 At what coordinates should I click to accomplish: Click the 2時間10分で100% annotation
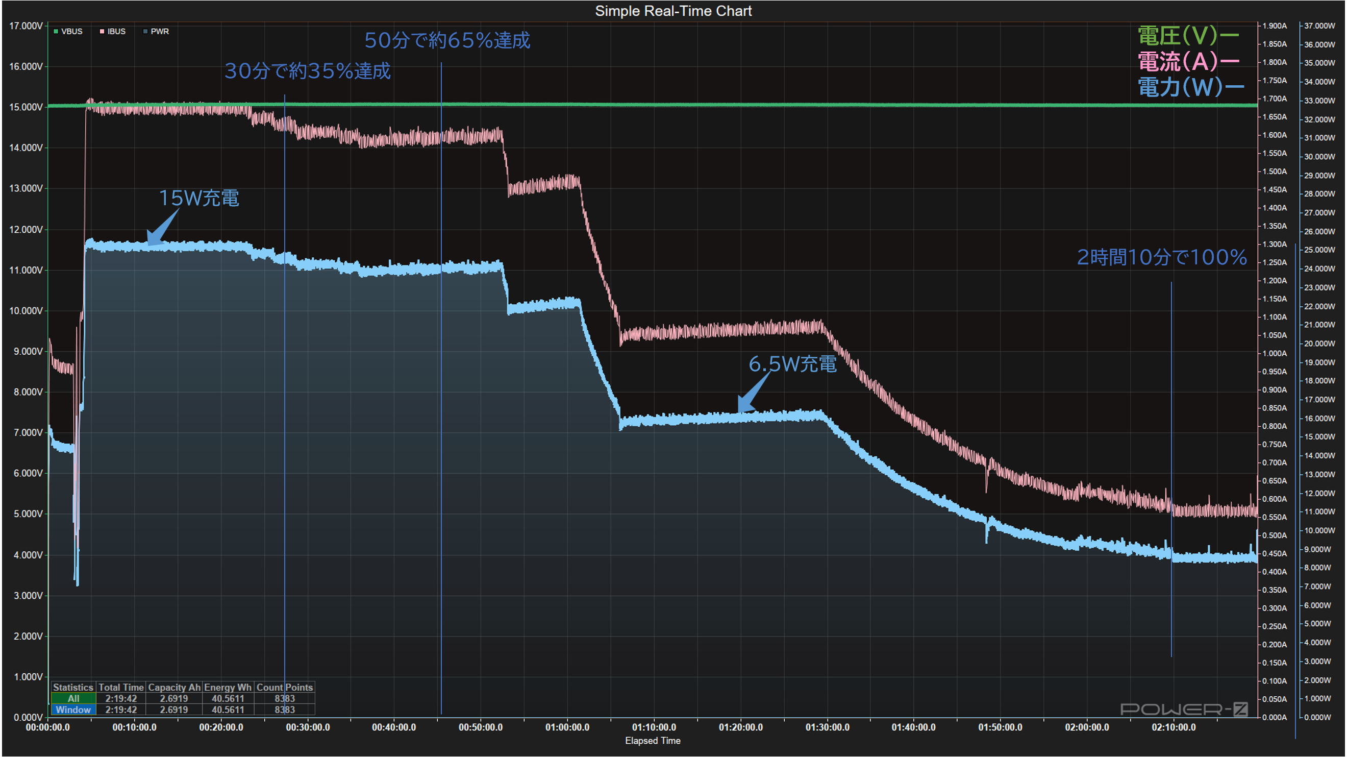1162,257
